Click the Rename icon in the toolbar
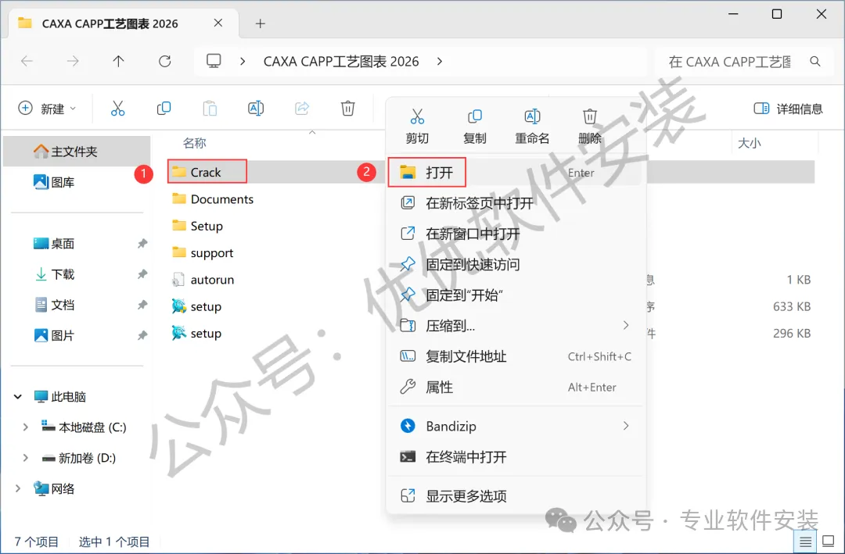Image resolution: width=845 pixels, height=554 pixels. (256, 108)
